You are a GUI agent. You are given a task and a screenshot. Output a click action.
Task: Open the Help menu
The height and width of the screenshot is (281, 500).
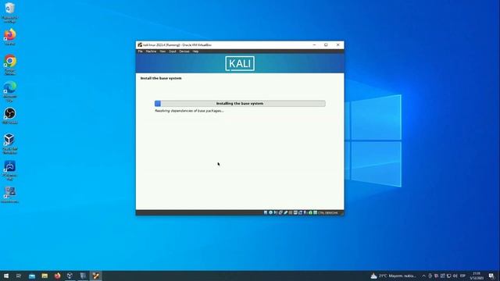[195, 52]
